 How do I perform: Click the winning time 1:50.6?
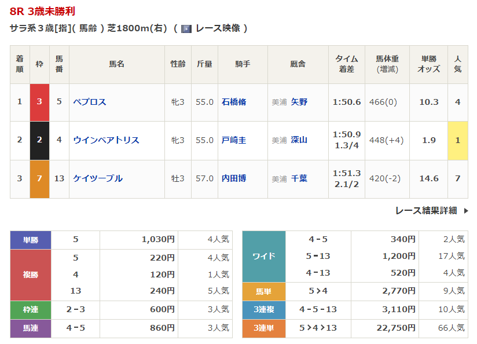coord(347,102)
